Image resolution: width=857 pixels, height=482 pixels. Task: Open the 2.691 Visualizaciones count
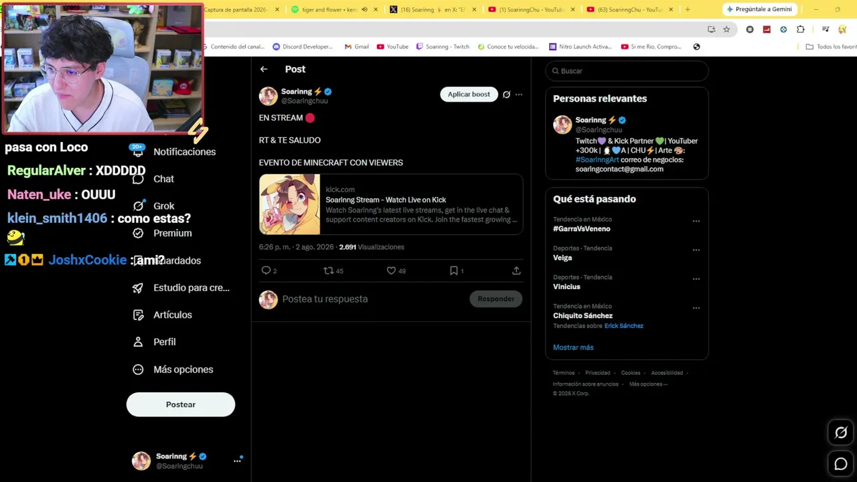click(x=372, y=247)
